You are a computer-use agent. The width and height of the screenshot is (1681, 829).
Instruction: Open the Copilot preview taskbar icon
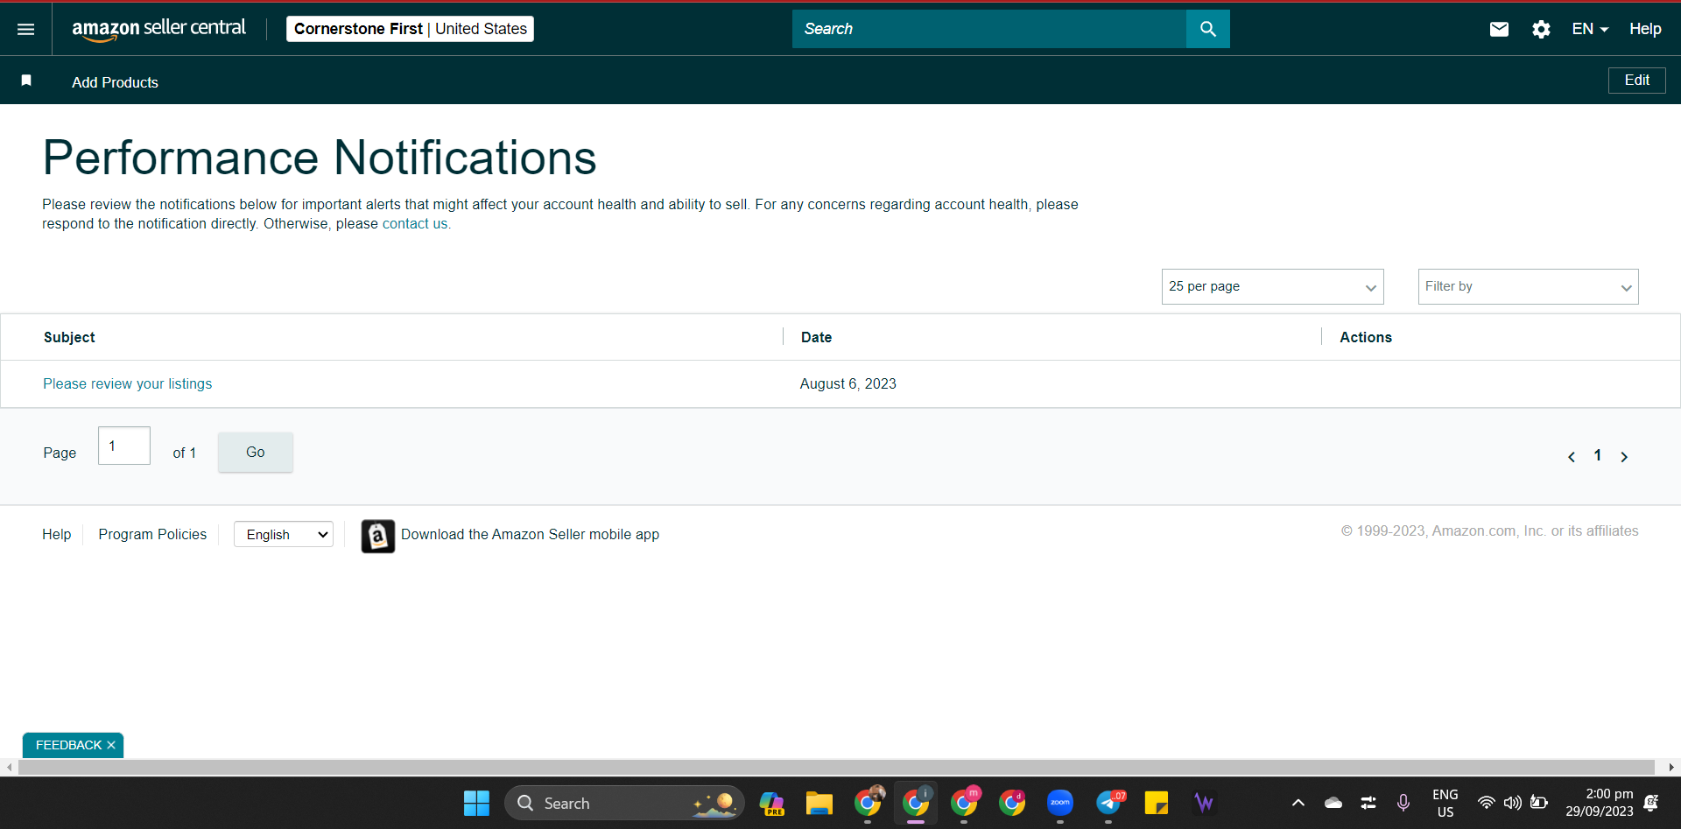click(771, 803)
